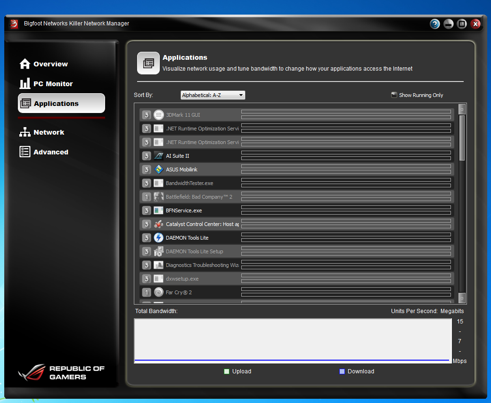Click the AI Suite II app icon
This screenshot has width=491, height=403.
point(159,156)
